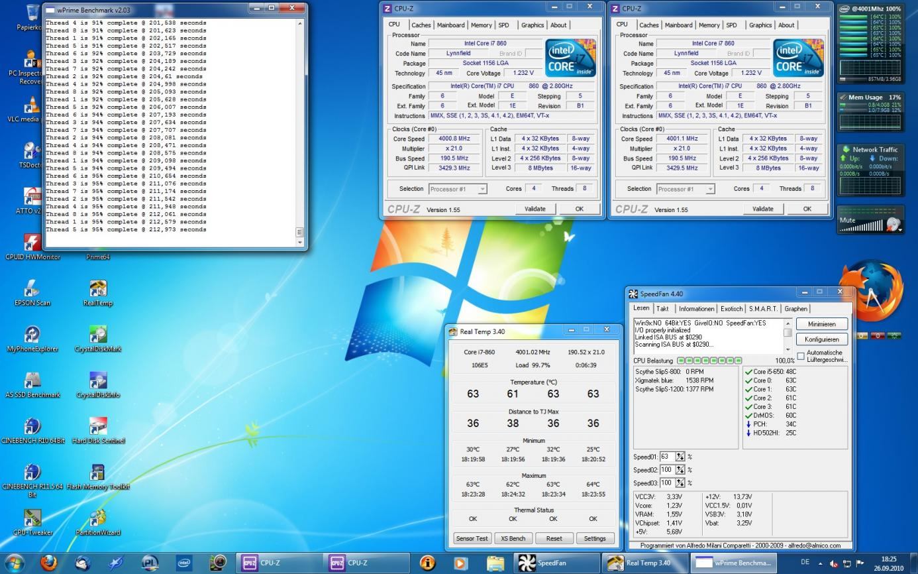
Task: Open the Papierkorb recycle bin icon
Action: click(31, 17)
